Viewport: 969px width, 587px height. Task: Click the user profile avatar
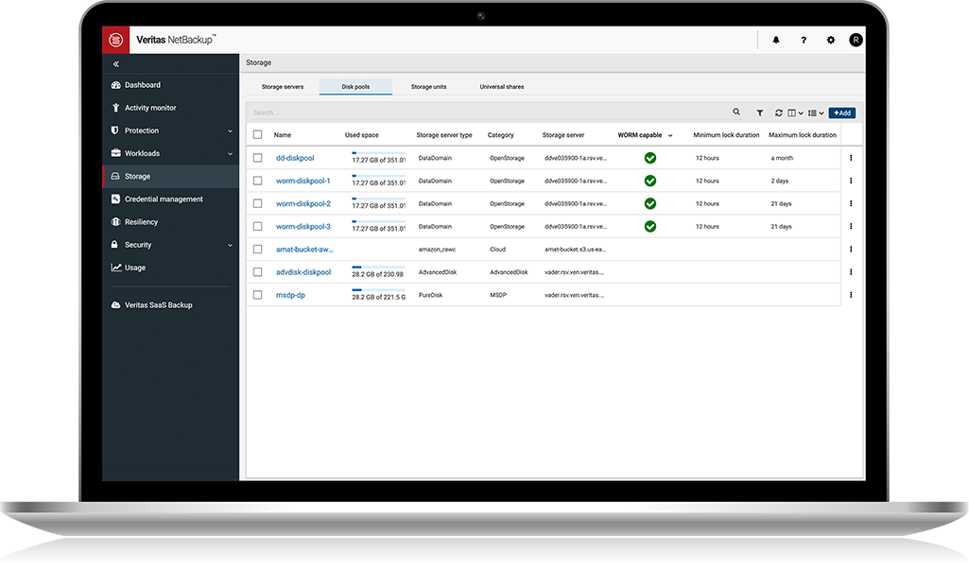click(x=856, y=40)
